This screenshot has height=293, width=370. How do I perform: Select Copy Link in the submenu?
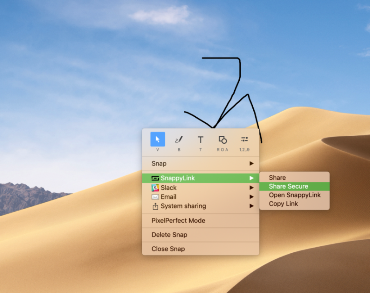click(294, 204)
